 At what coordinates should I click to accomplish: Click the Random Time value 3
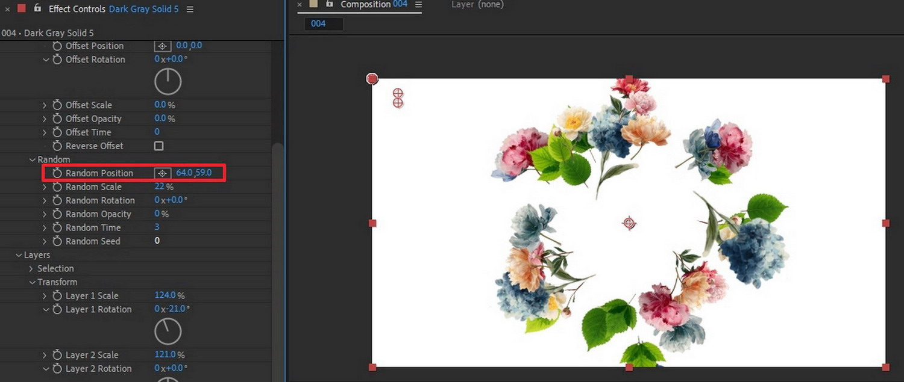pyautogui.click(x=157, y=227)
